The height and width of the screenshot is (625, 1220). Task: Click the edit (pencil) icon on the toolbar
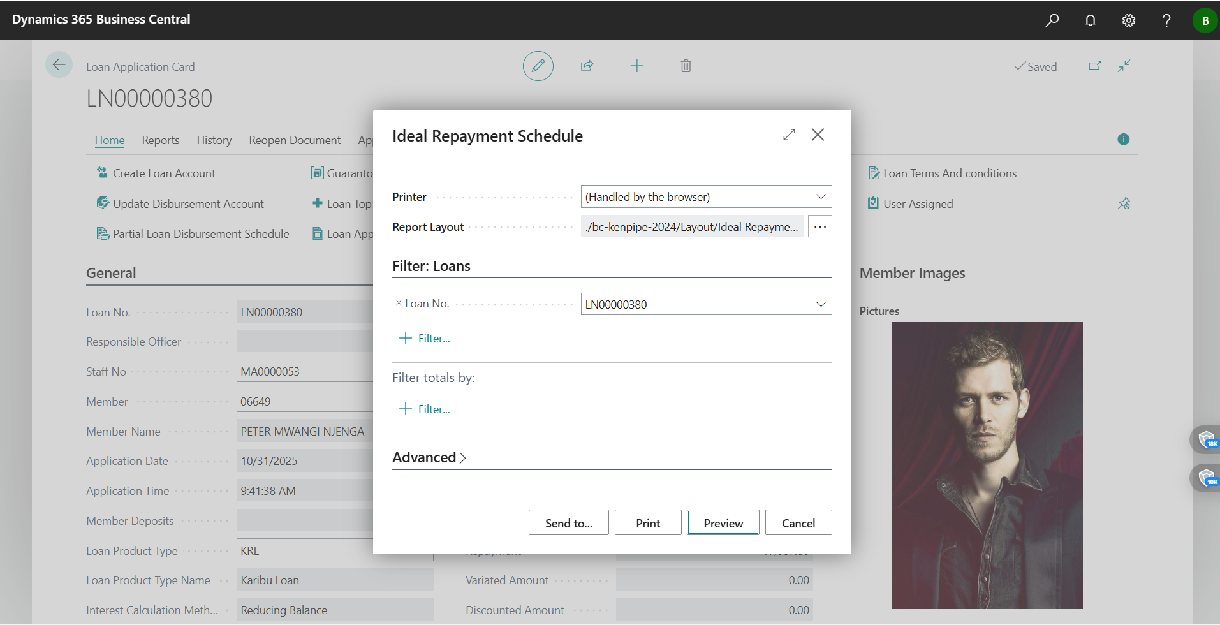click(x=538, y=66)
